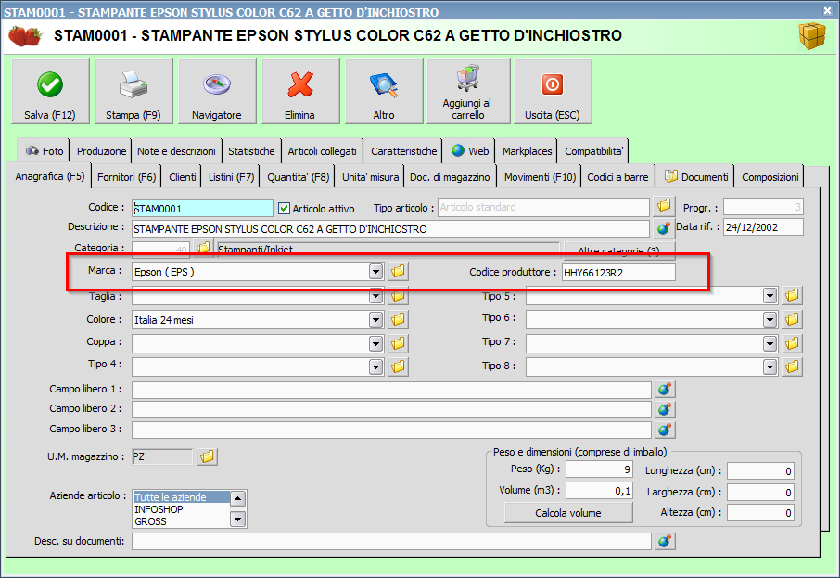Viewport: 840px width, 578px height.
Task: Click down arrow of Aziende articolo list
Action: click(238, 519)
